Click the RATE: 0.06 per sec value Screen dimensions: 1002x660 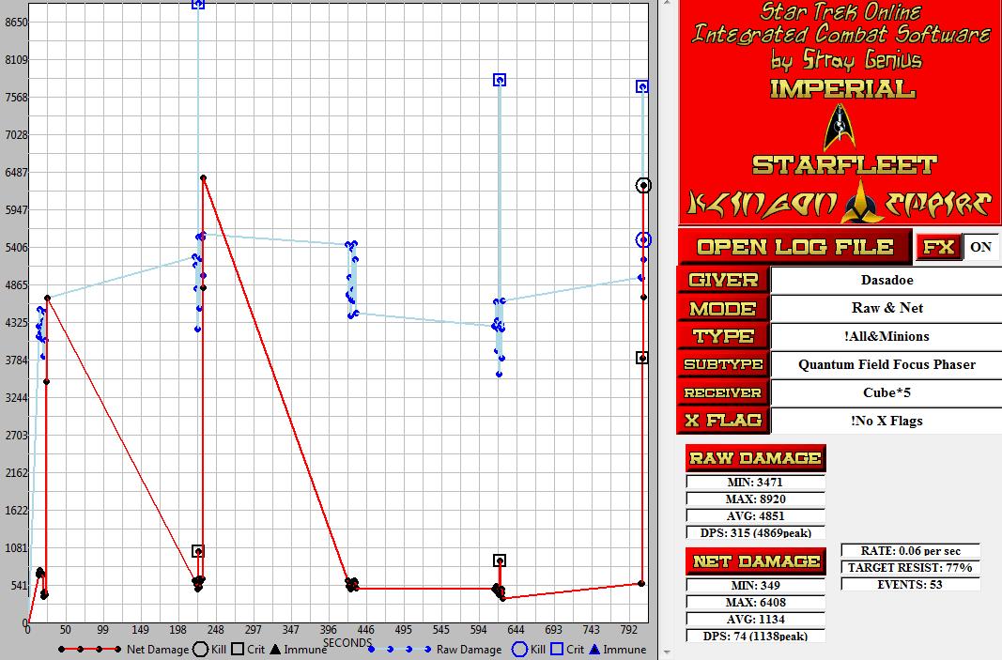910,551
